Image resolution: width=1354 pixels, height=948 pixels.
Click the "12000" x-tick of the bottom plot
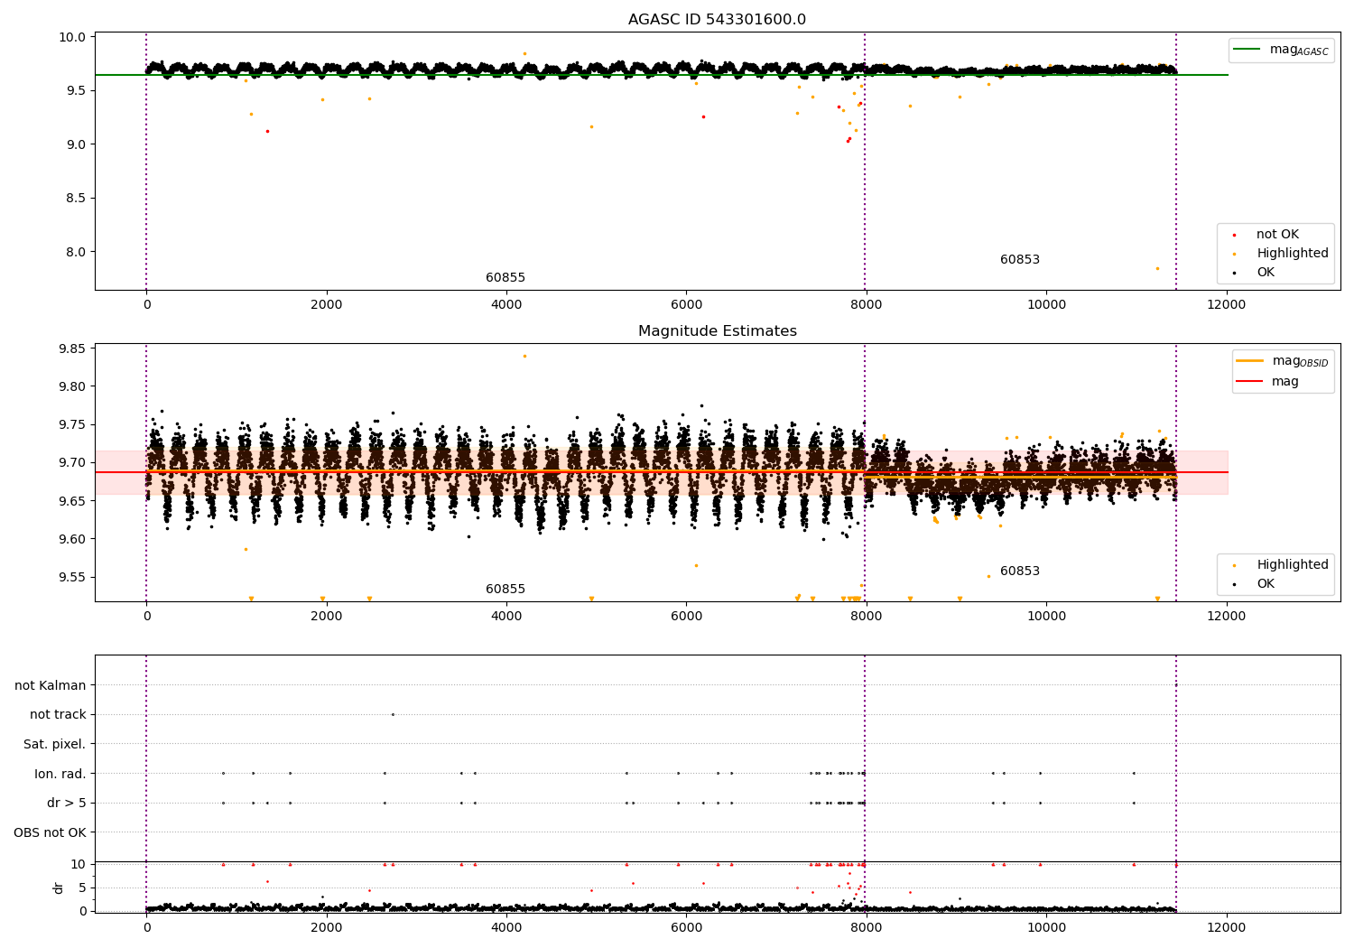pyautogui.click(x=1226, y=928)
